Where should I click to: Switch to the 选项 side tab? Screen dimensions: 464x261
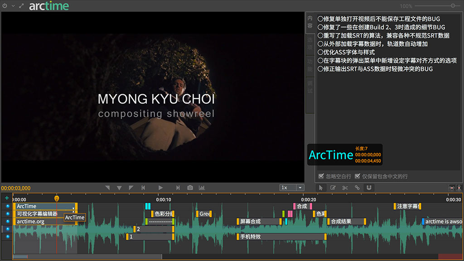point(310,44)
